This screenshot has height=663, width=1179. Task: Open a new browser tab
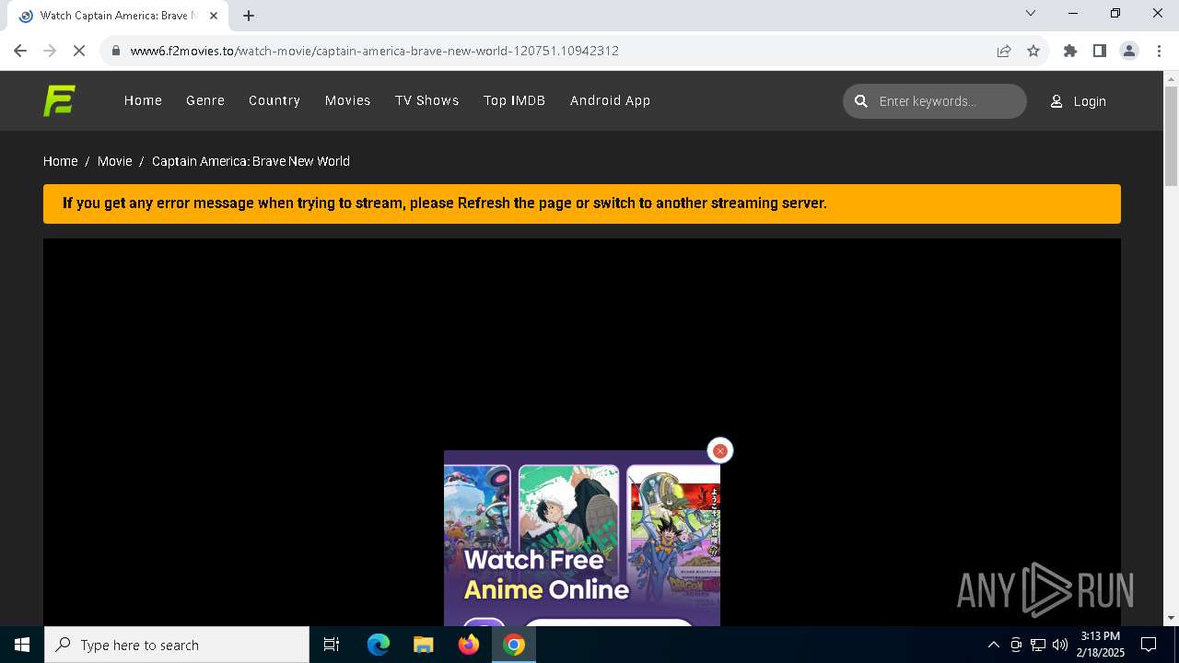coord(249,16)
